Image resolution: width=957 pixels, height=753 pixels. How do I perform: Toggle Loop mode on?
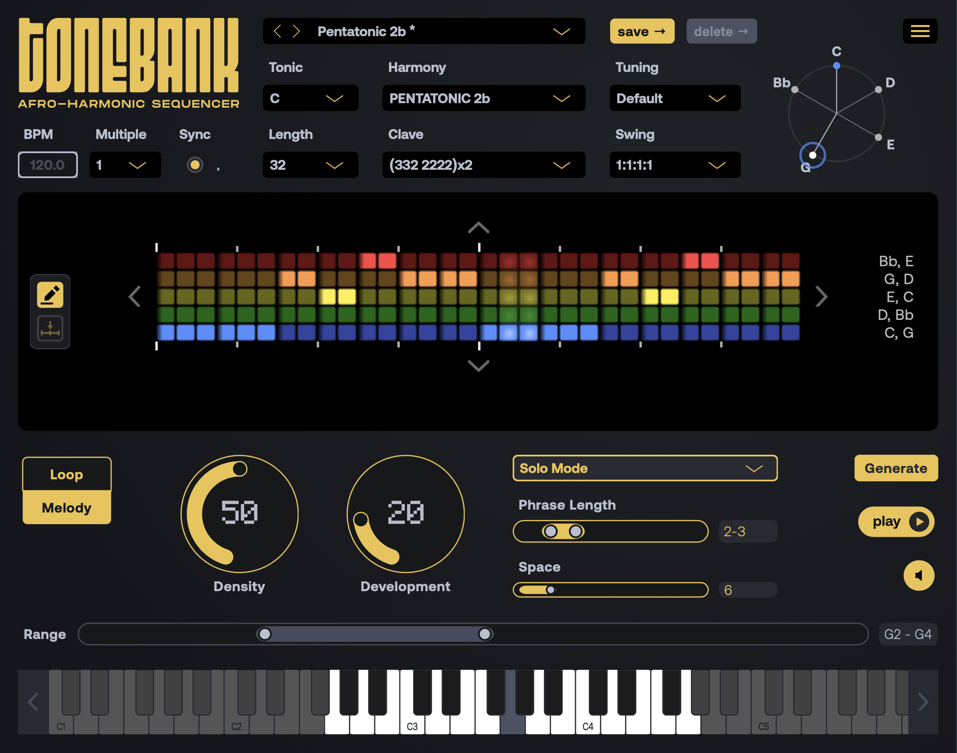click(67, 474)
